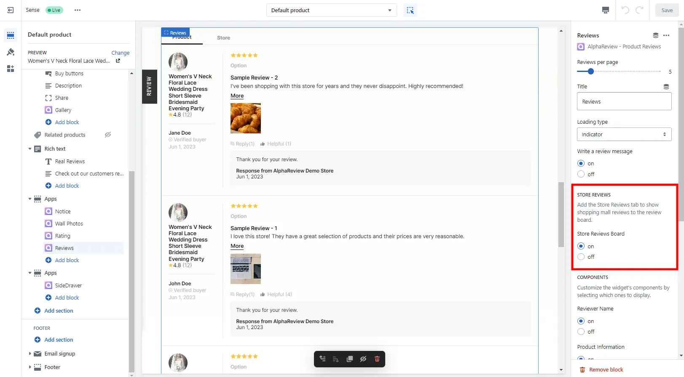Viewport: 684px width, 377px height.
Task: Add block under Rich text section
Action: pos(62,186)
